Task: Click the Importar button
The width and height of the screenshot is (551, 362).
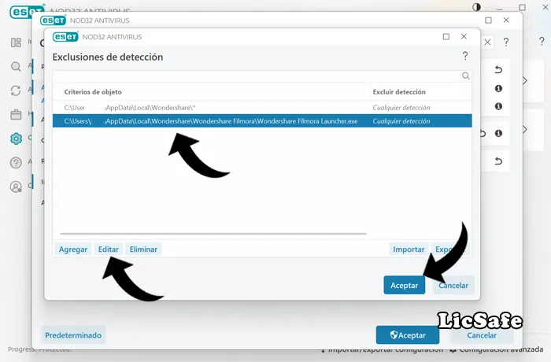Action: [409, 249]
